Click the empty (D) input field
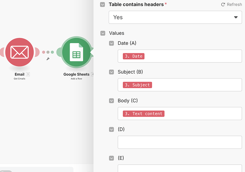 tap(180, 142)
